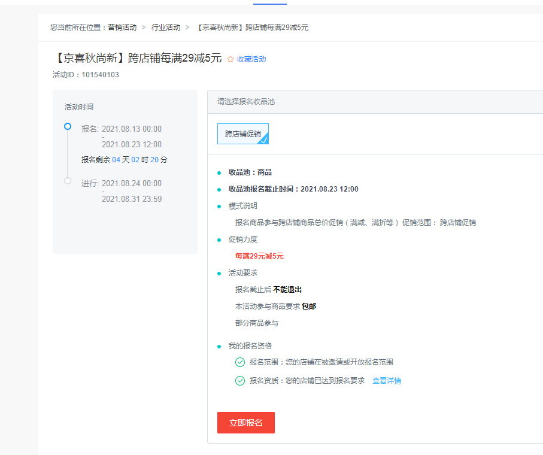Select the timeline circle for 报名 phase
Viewport: 543px width, 455px height.
(68, 126)
